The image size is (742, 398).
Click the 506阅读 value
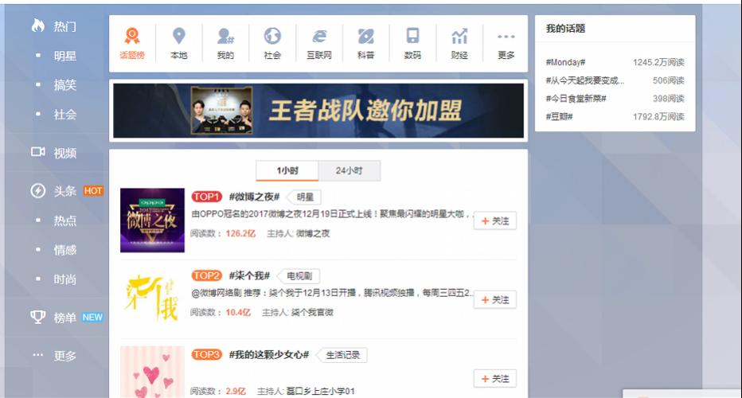click(x=668, y=80)
